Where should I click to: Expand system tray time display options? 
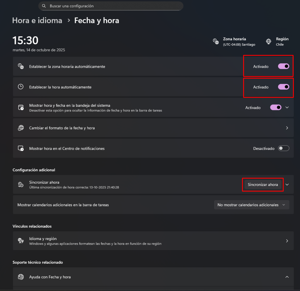coord(287,107)
